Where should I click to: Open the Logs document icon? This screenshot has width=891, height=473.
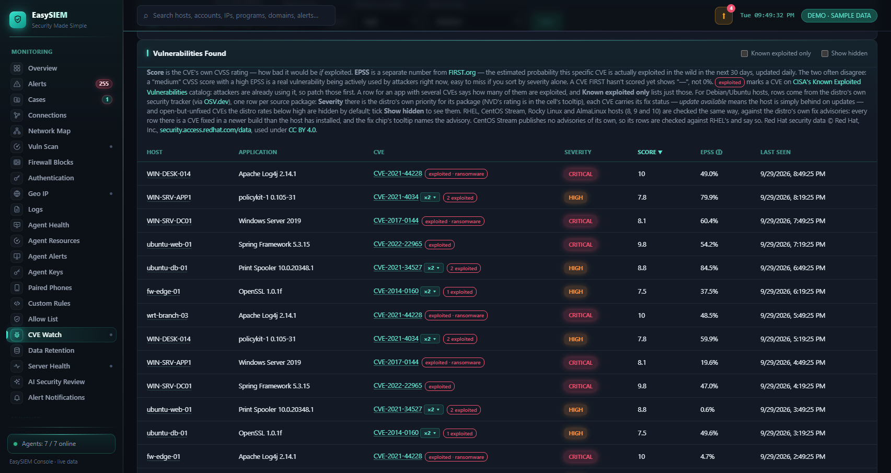coord(17,210)
